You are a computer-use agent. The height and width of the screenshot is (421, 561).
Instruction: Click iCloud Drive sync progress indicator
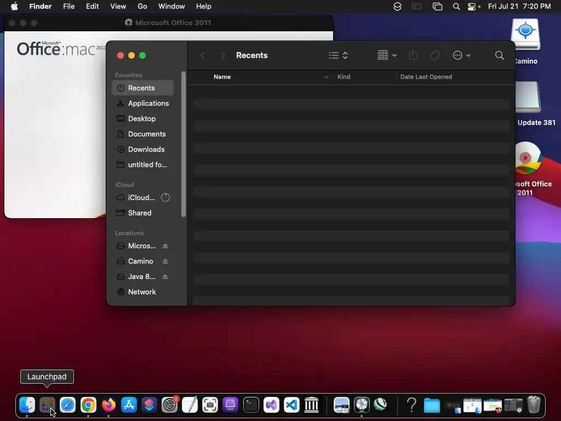point(165,197)
